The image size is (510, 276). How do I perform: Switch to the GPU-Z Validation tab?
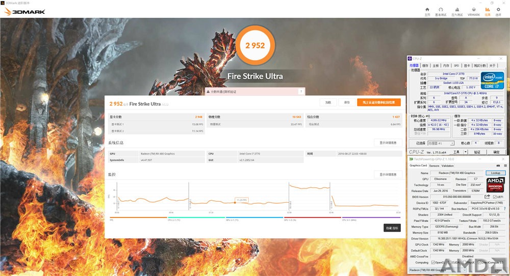pos(448,165)
